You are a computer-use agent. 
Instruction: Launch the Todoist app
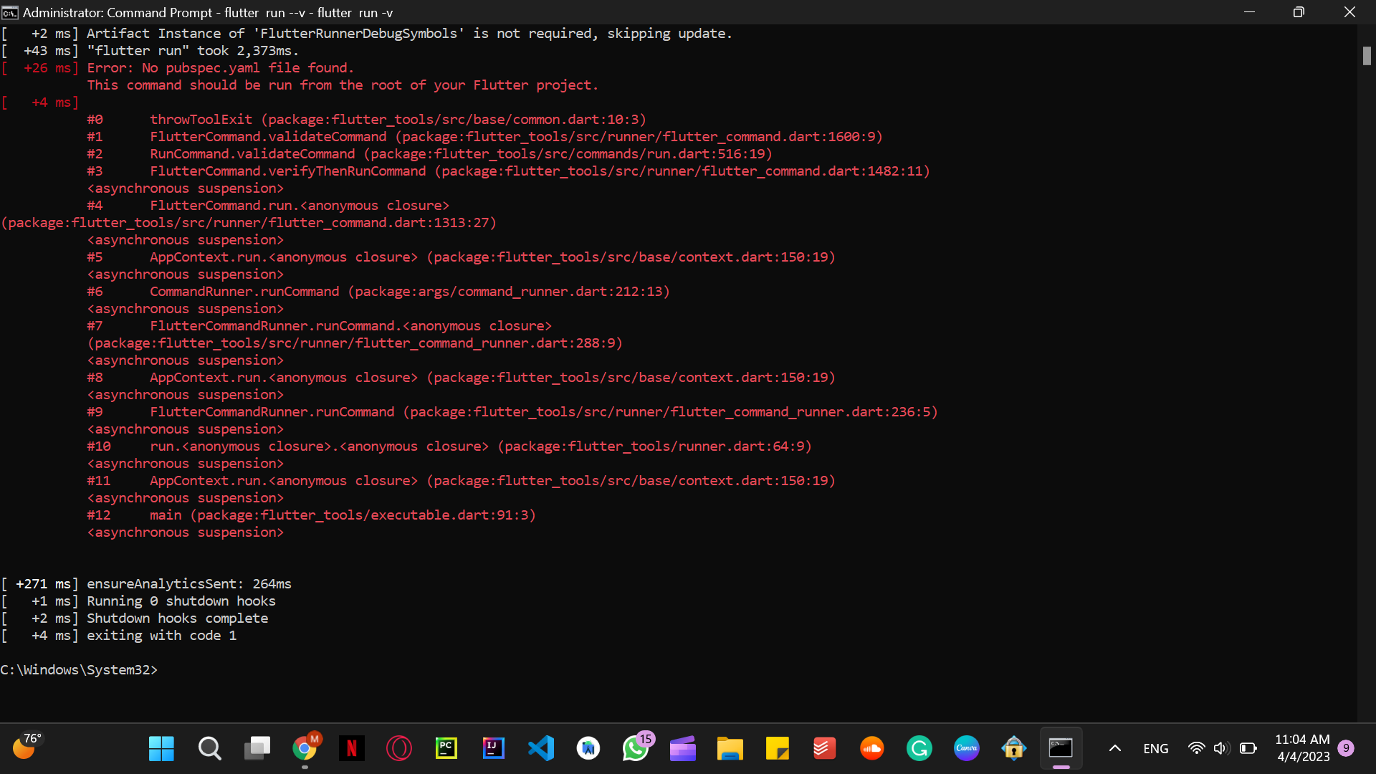(824, 747)
